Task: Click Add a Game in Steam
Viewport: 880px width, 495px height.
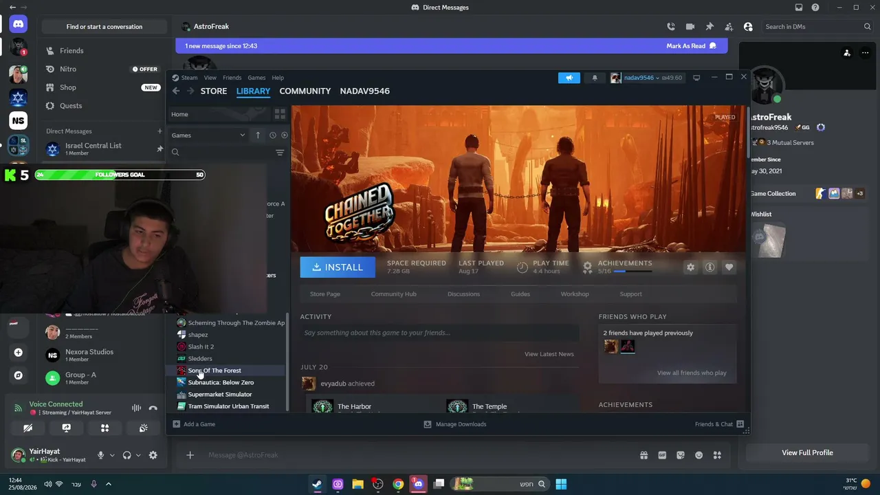Action: [x=194, y=424]
